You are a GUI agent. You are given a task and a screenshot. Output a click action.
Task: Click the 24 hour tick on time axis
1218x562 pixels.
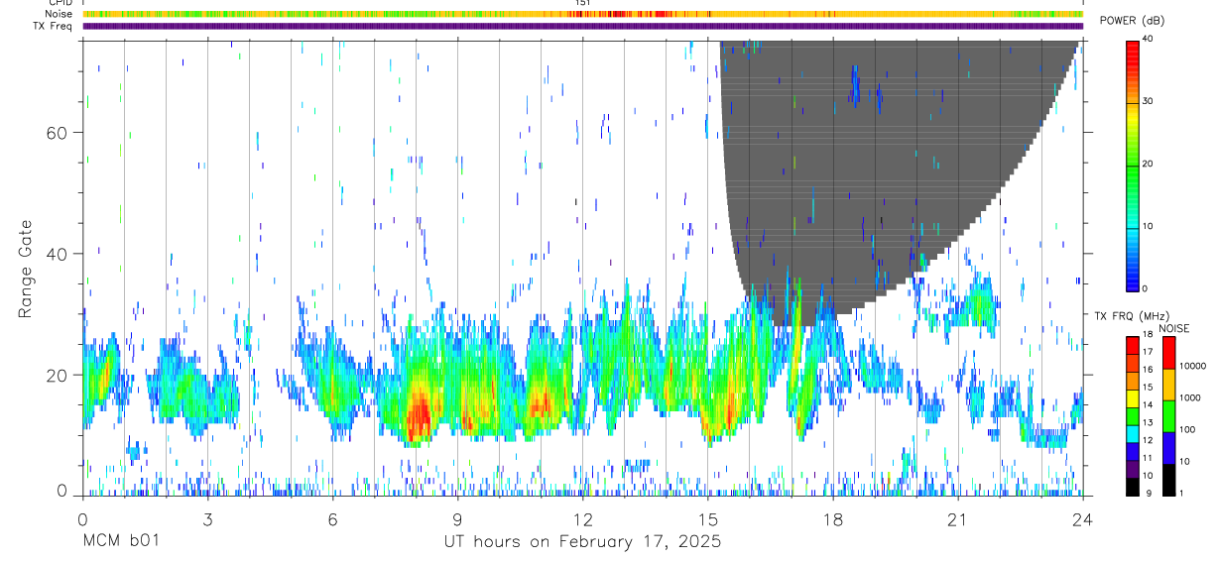pos(1082,518)
